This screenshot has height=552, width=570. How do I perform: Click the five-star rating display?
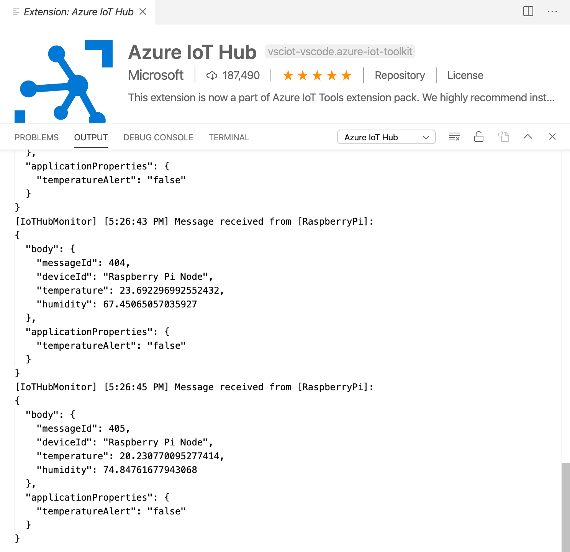pyautogui.click(x=316, y=76)
